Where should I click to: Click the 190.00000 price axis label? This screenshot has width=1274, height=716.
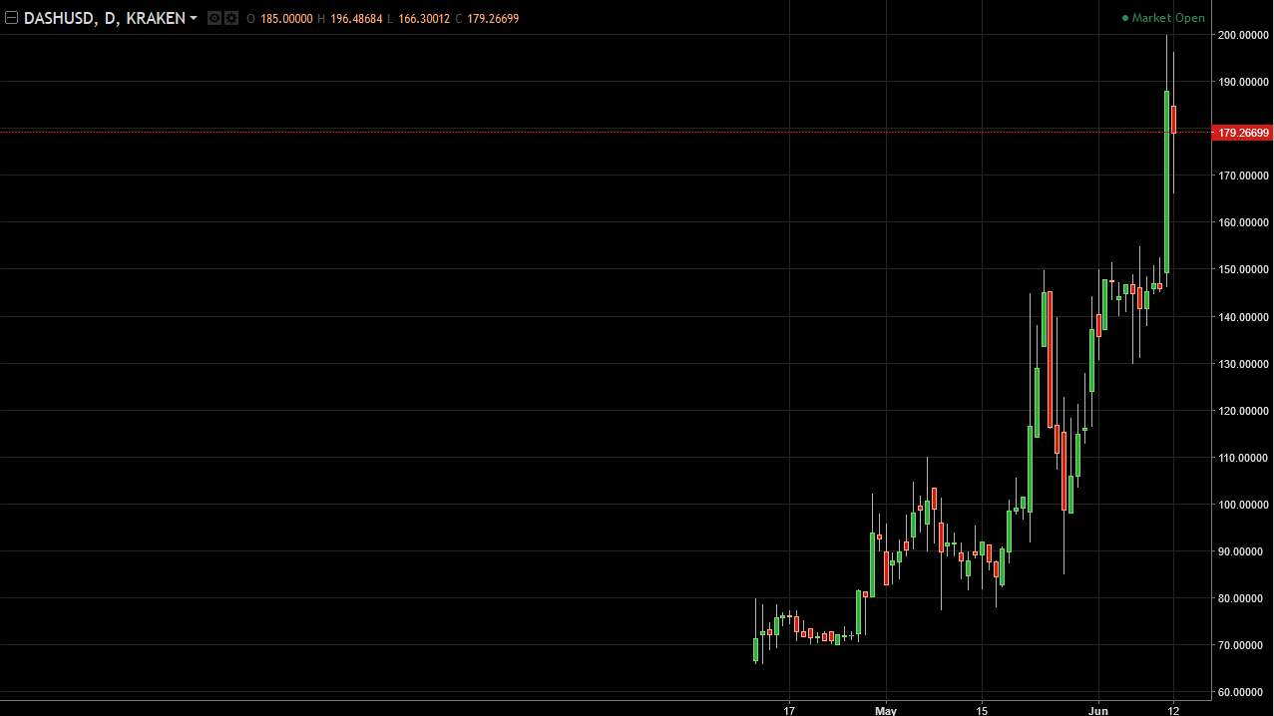click(1243, 82)
